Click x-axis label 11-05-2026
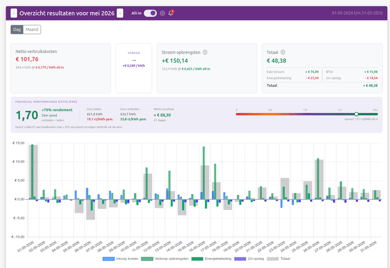 [140, 246]
